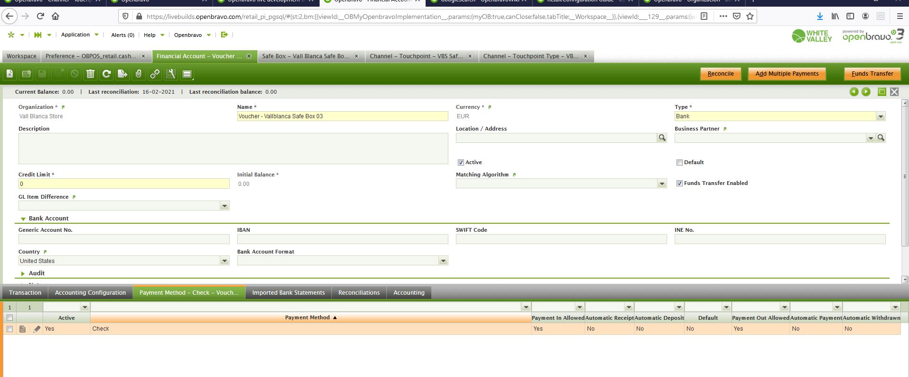Create a new record in form

point(10,74)
